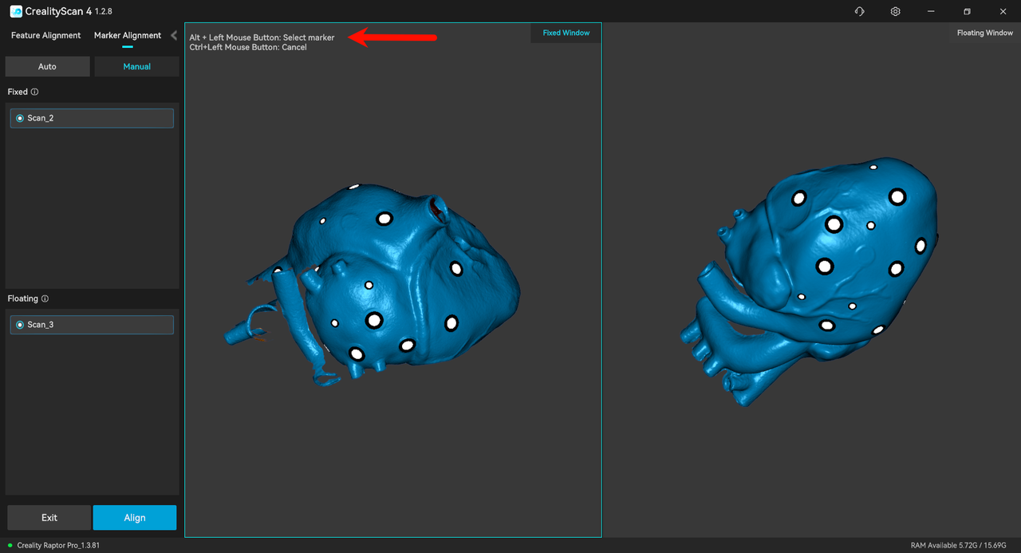Minimize the CrealityScan window
Screen dimensions: 1021x553
point(931,11)
